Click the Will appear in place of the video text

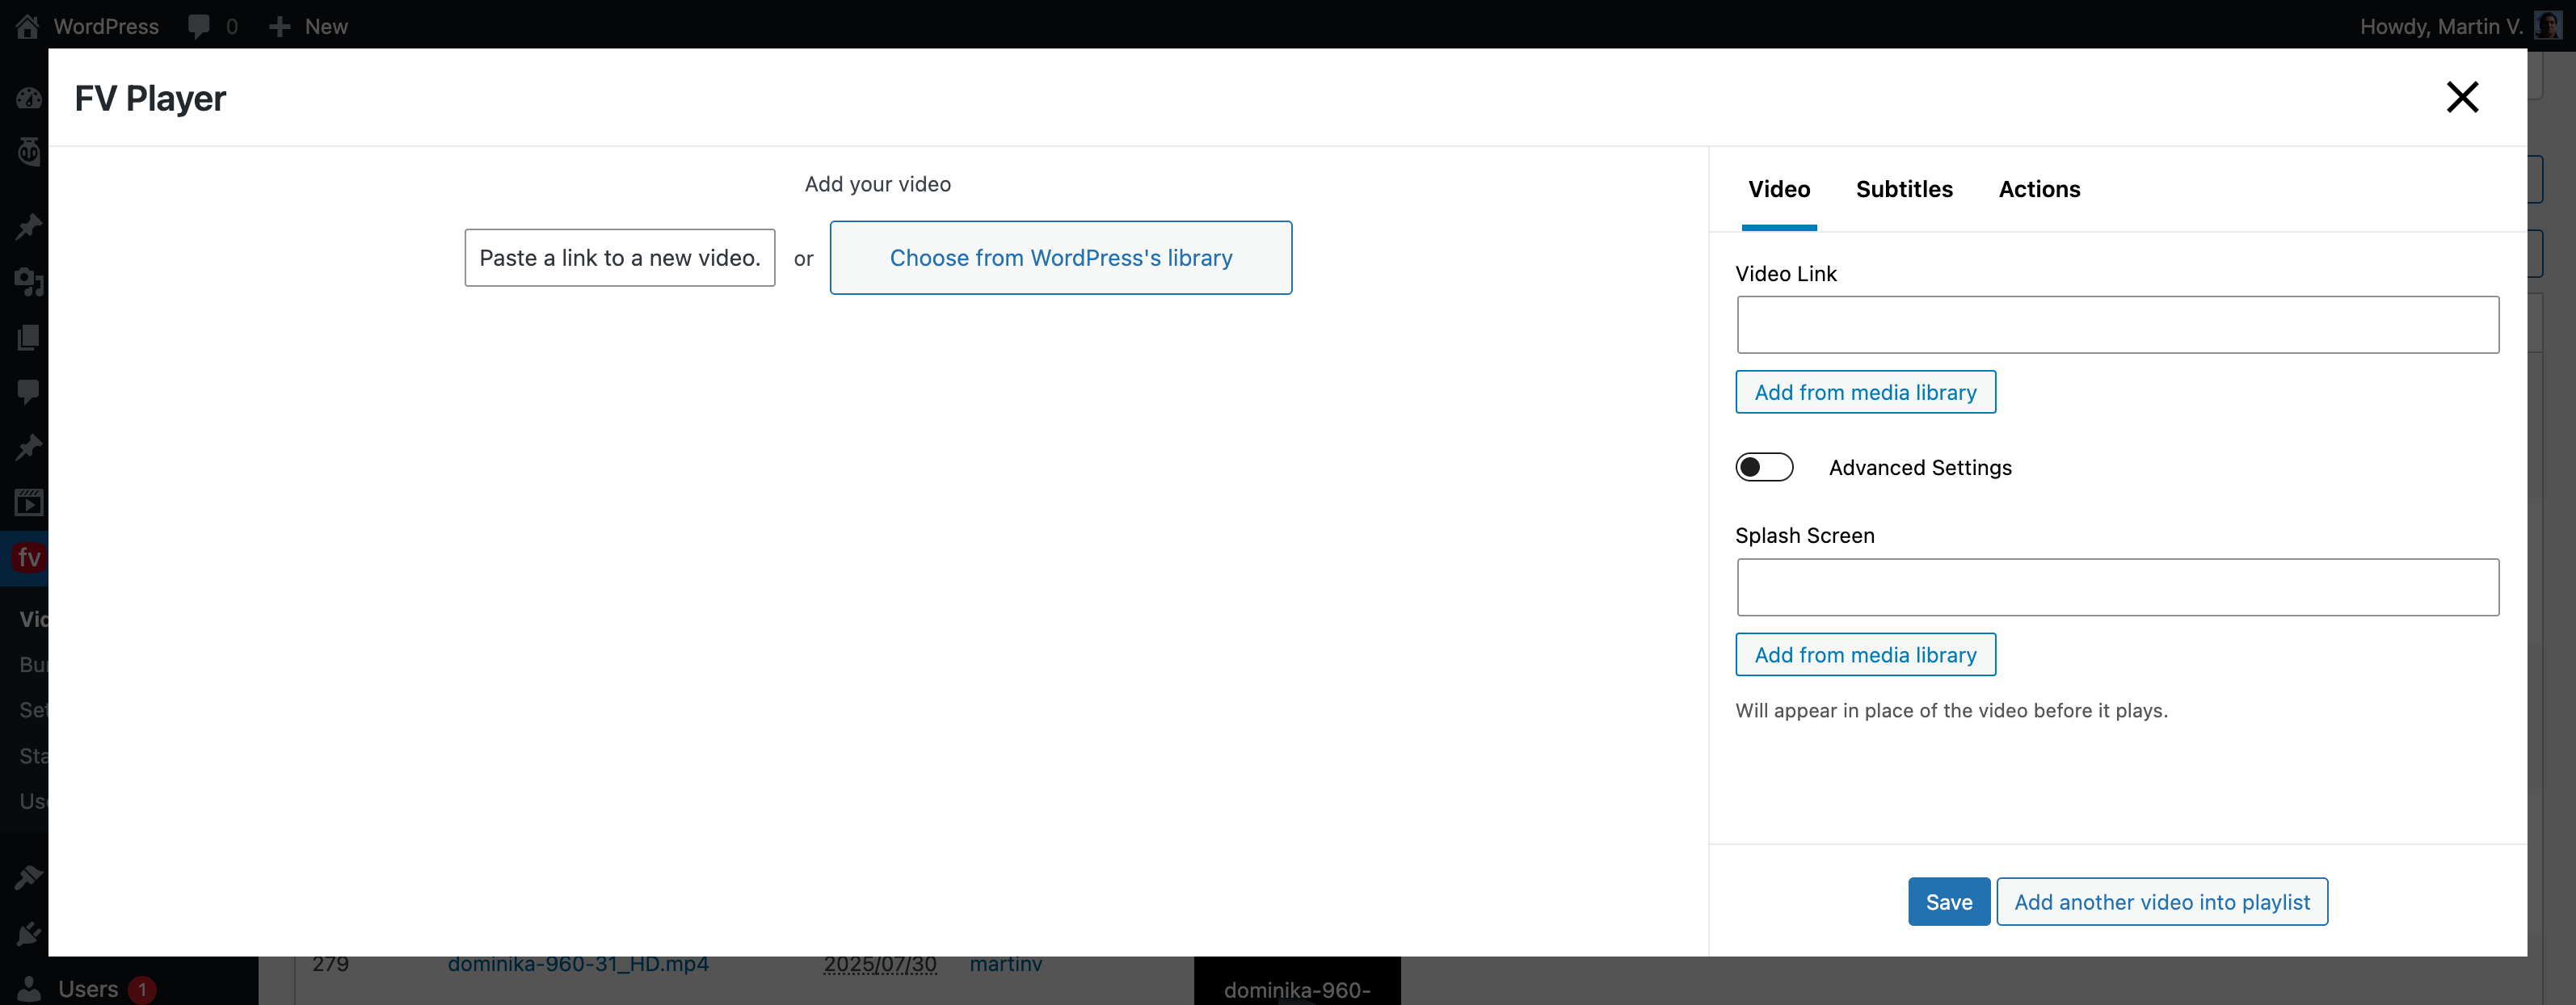point(1951,710)
